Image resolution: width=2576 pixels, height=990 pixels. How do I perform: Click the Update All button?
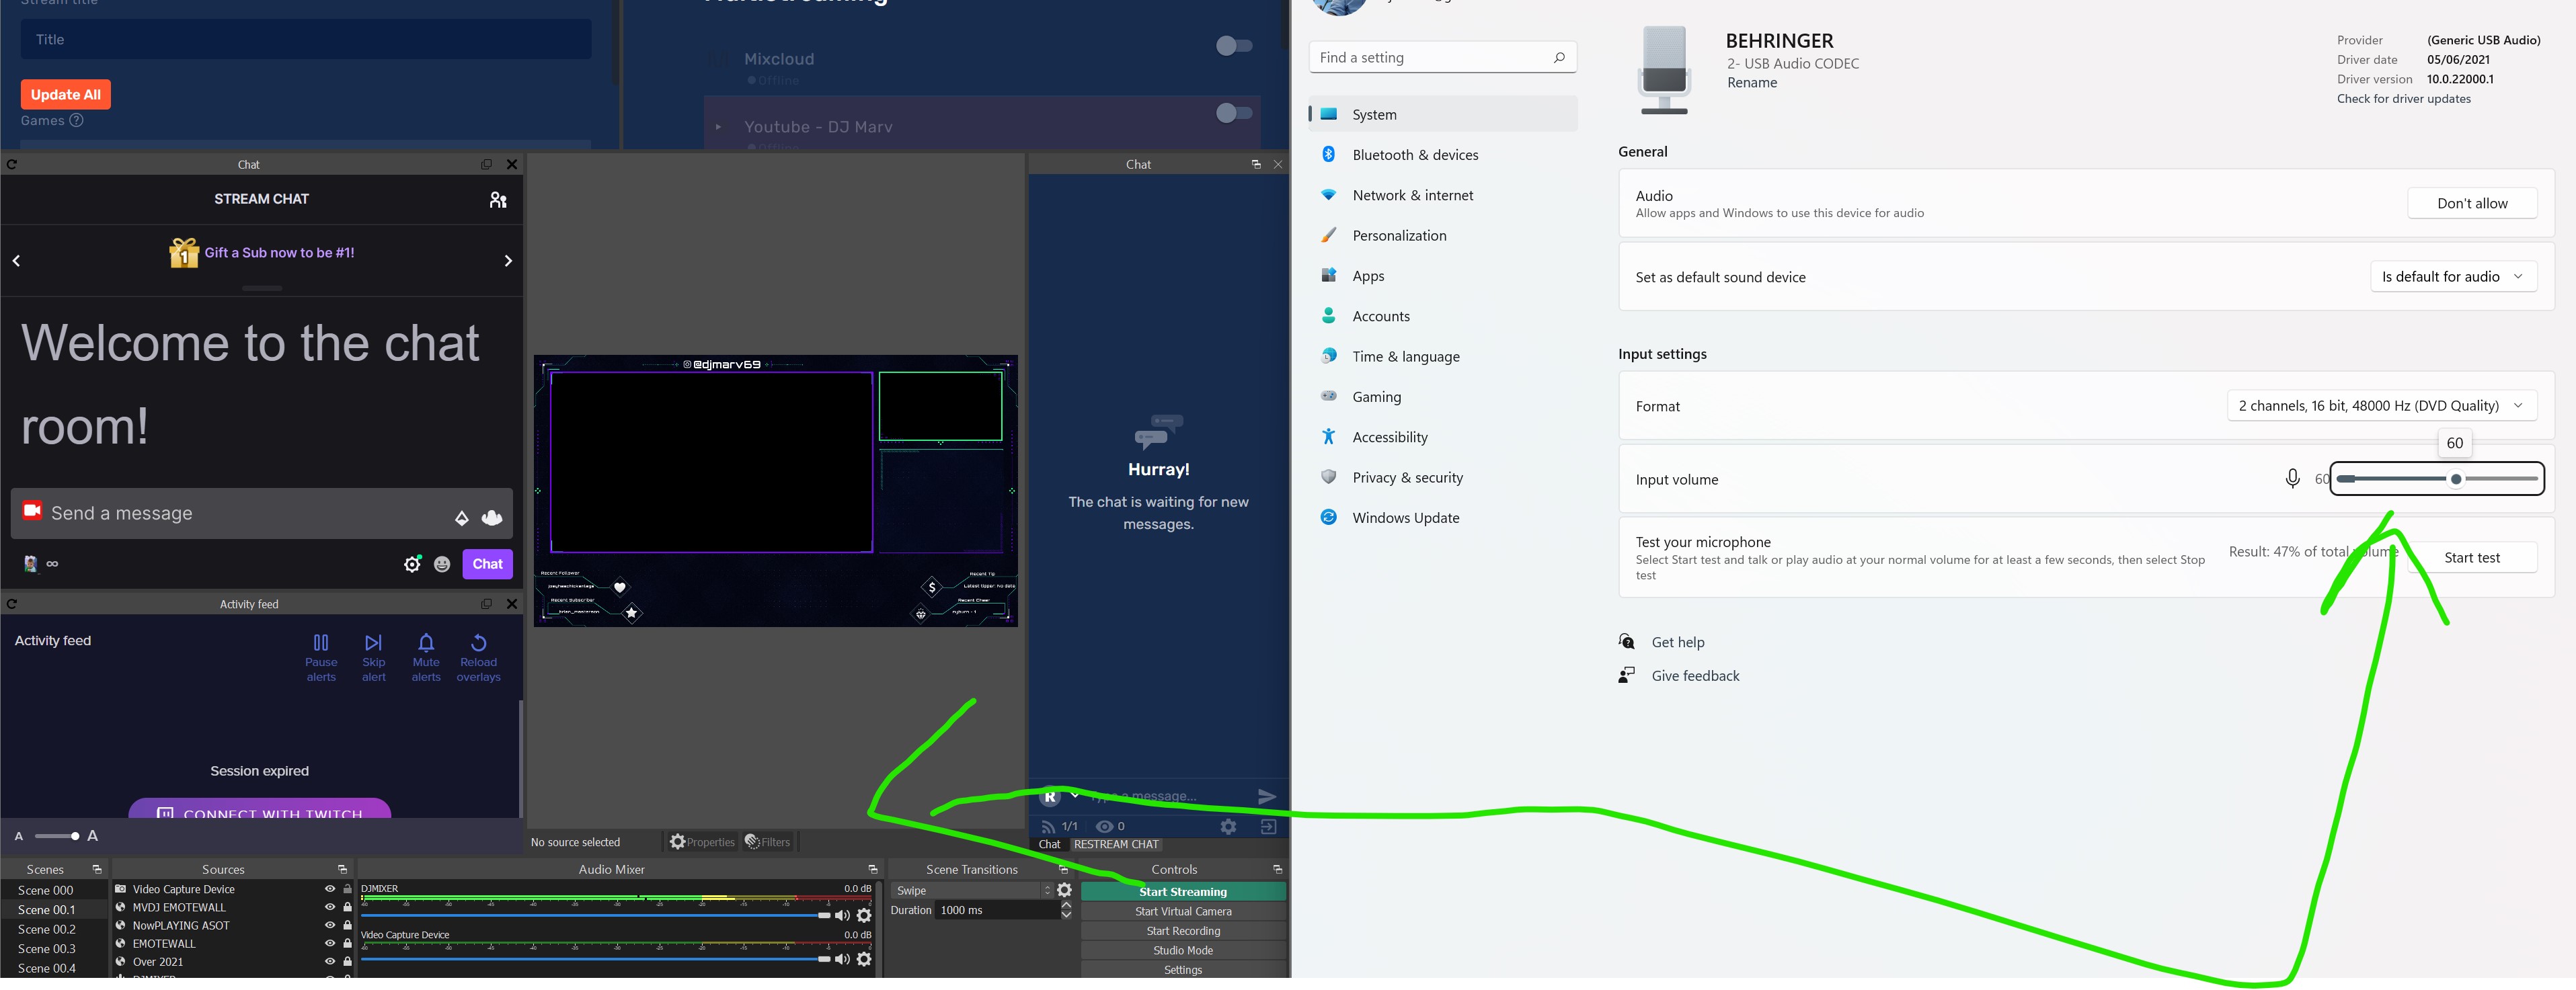click(66, 95)
